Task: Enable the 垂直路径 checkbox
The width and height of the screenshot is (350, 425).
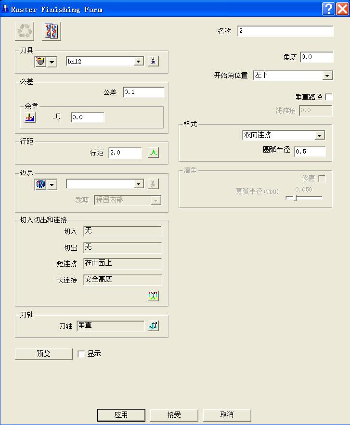Action: [328, 97]
